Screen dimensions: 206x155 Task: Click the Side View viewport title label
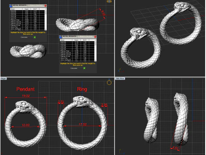[120, 79]
